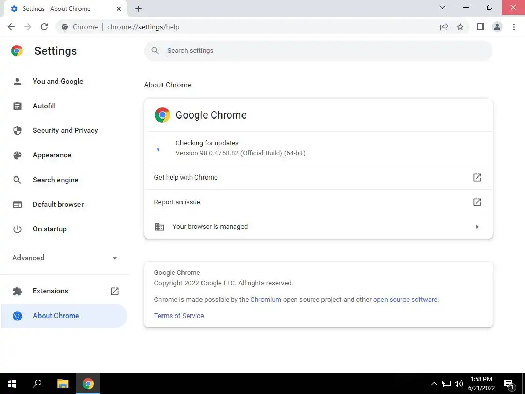Open Default browser settings
The height and width of the screenshot is (394, 525).
(64, 204)
